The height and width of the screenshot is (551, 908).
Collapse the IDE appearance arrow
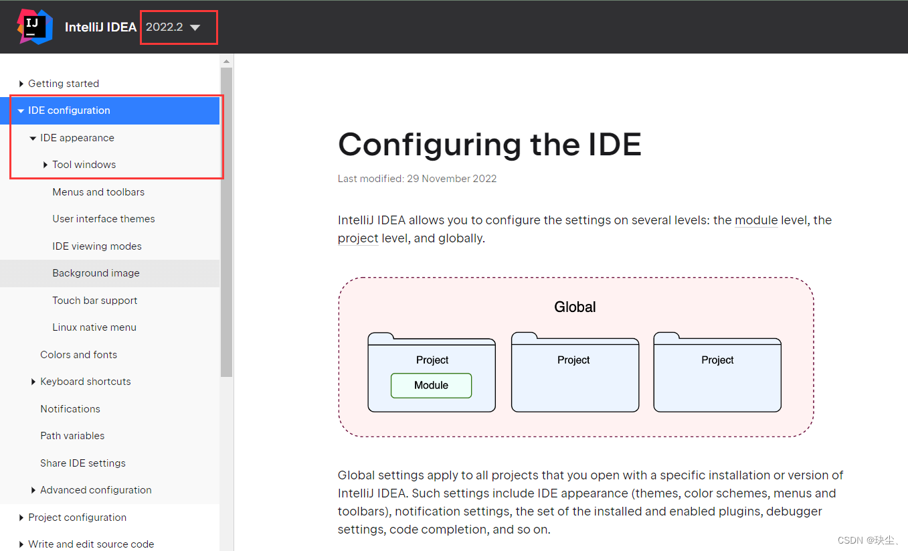click(x=33, y=138)
